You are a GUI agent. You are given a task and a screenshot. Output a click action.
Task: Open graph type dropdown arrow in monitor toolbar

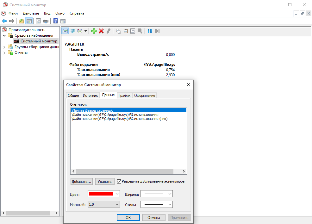point(85,31)
